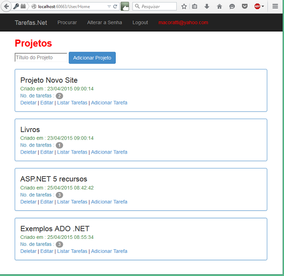Image resolution: width=284 pixels, height=276 pixels.
Task: Open the downloads arrow icon
Action: point(207,7)
